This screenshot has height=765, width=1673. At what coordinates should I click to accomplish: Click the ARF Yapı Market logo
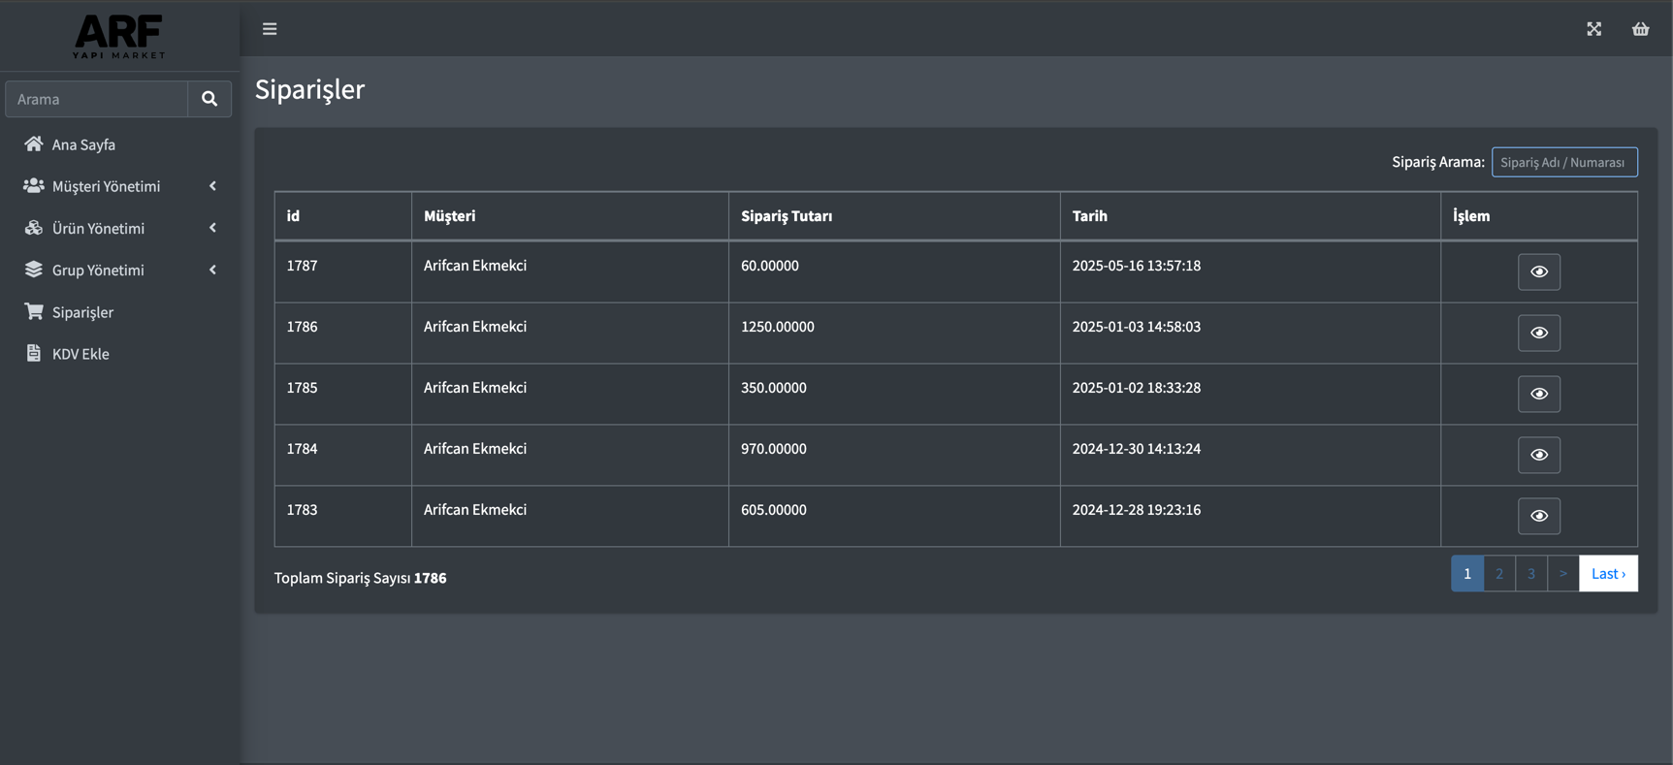[x=119, y=37]
